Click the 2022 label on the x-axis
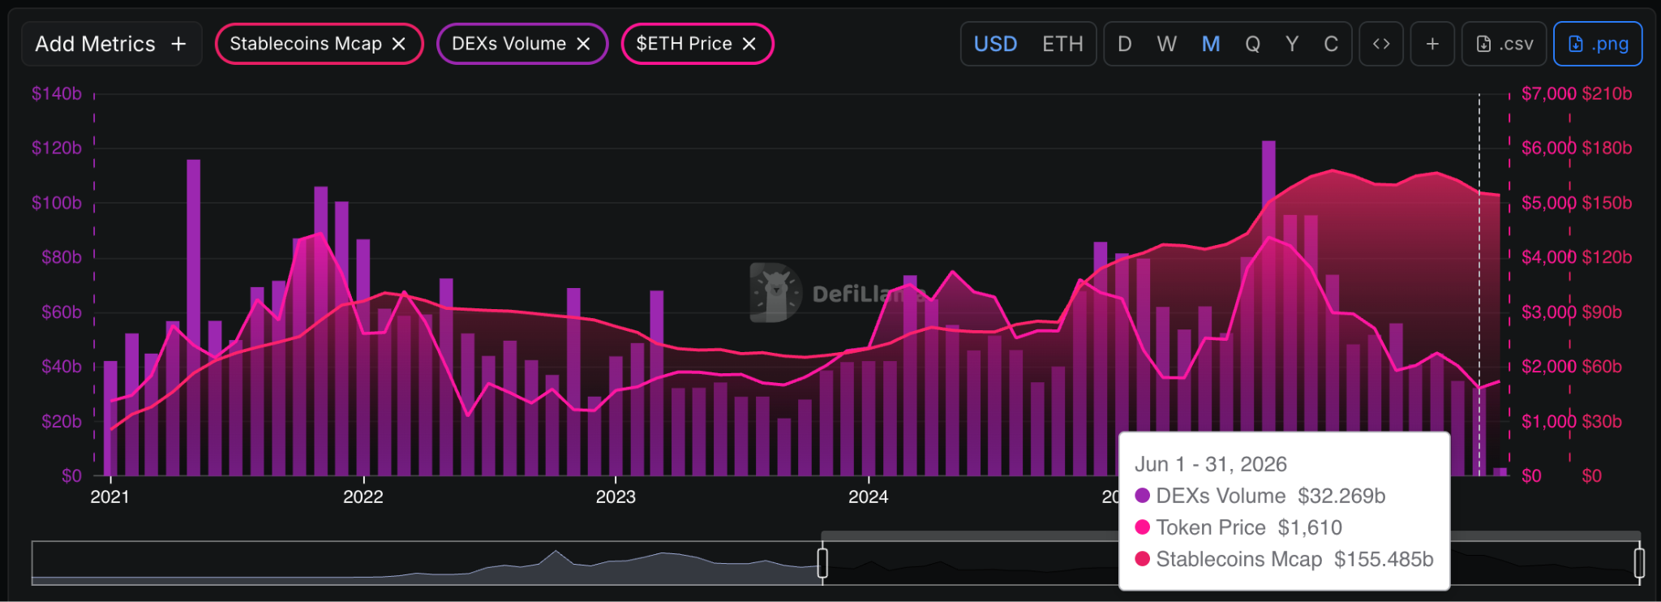This screenshot has width=1661, height=602. click(363, 497)
